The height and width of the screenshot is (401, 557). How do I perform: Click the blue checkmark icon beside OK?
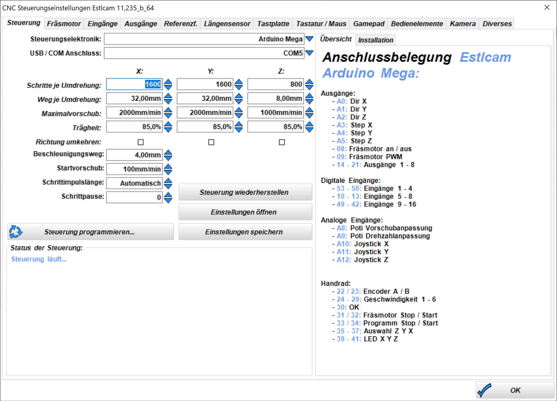coord(484,390)
